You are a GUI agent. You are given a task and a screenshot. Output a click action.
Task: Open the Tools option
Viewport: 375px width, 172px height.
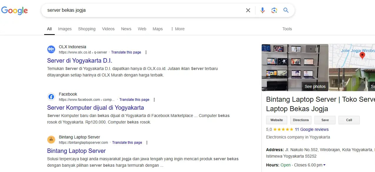287,29
